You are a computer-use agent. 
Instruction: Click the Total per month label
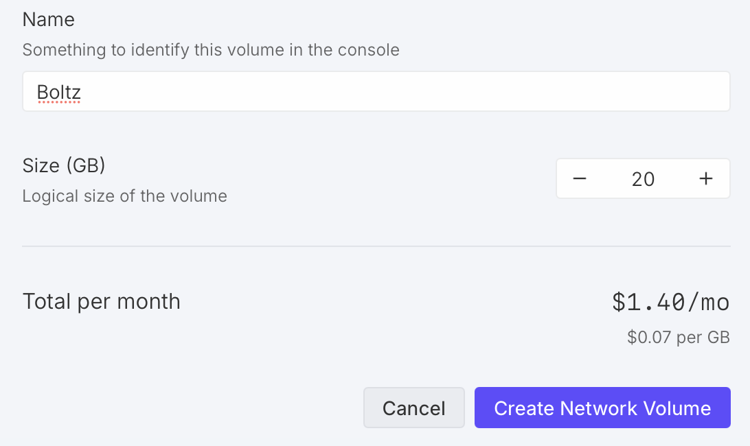[101, 301]
